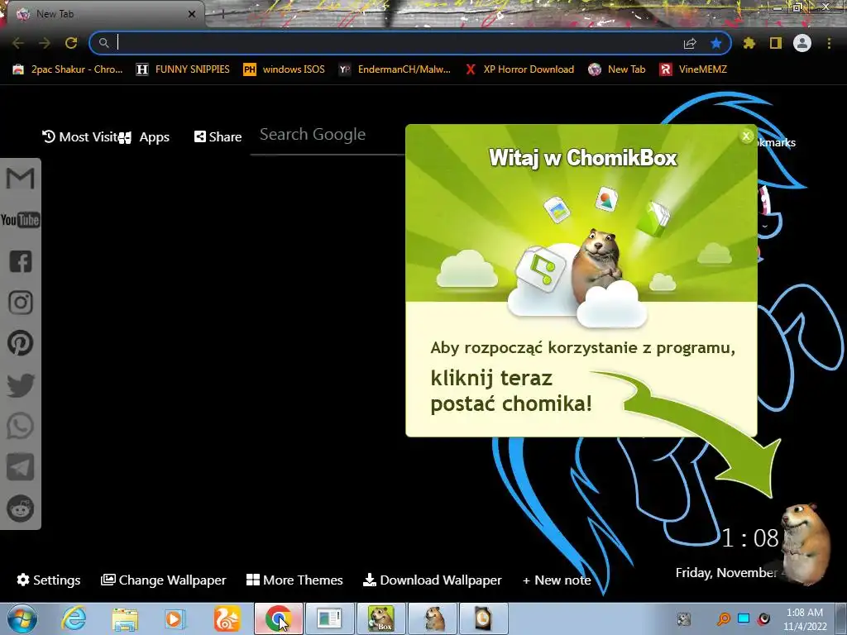Open the 2pac Shakur bookmark
The width and height of the screenshot is (847, 635).
point(68,69)
